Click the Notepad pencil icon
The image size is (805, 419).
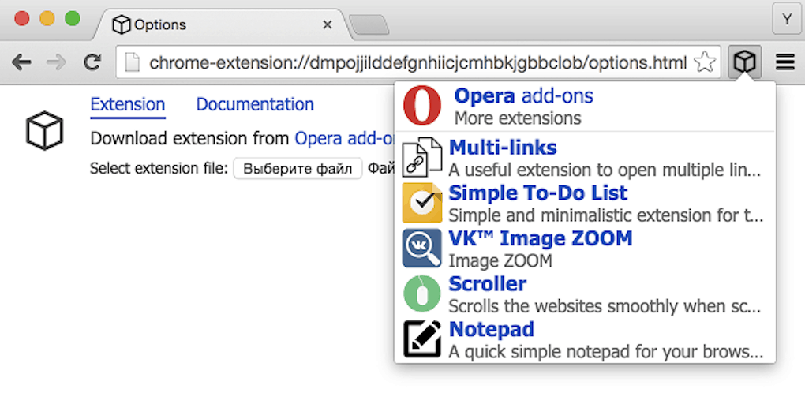pyautogui.click(x=422, y=339)
